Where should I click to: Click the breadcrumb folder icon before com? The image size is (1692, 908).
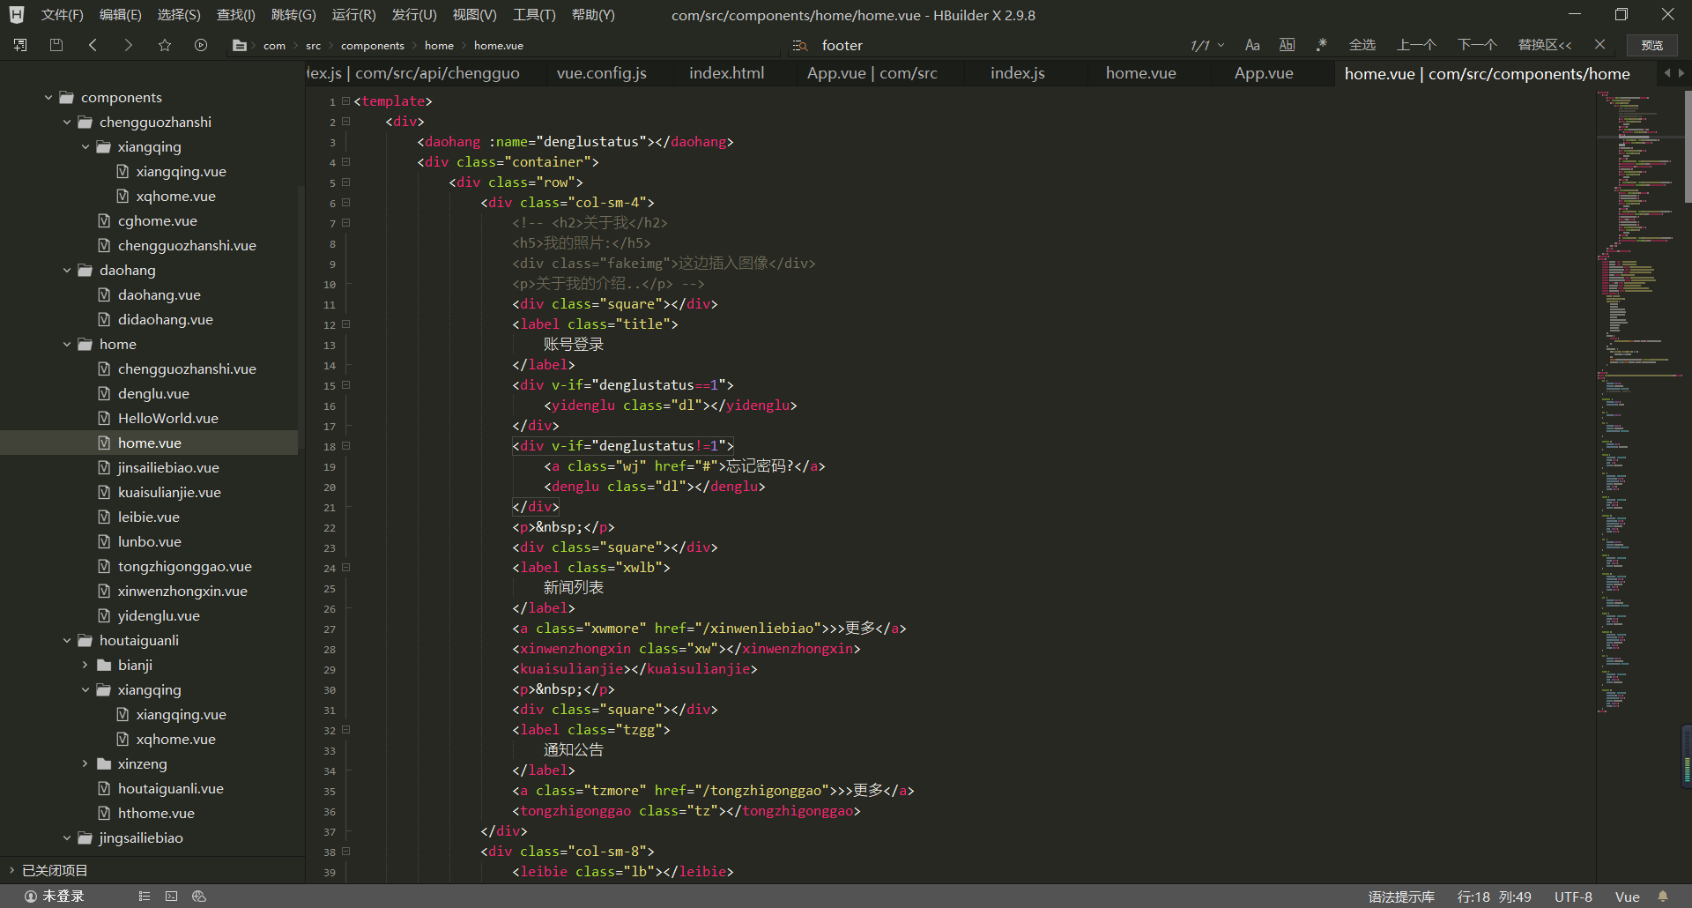[239, 46]
